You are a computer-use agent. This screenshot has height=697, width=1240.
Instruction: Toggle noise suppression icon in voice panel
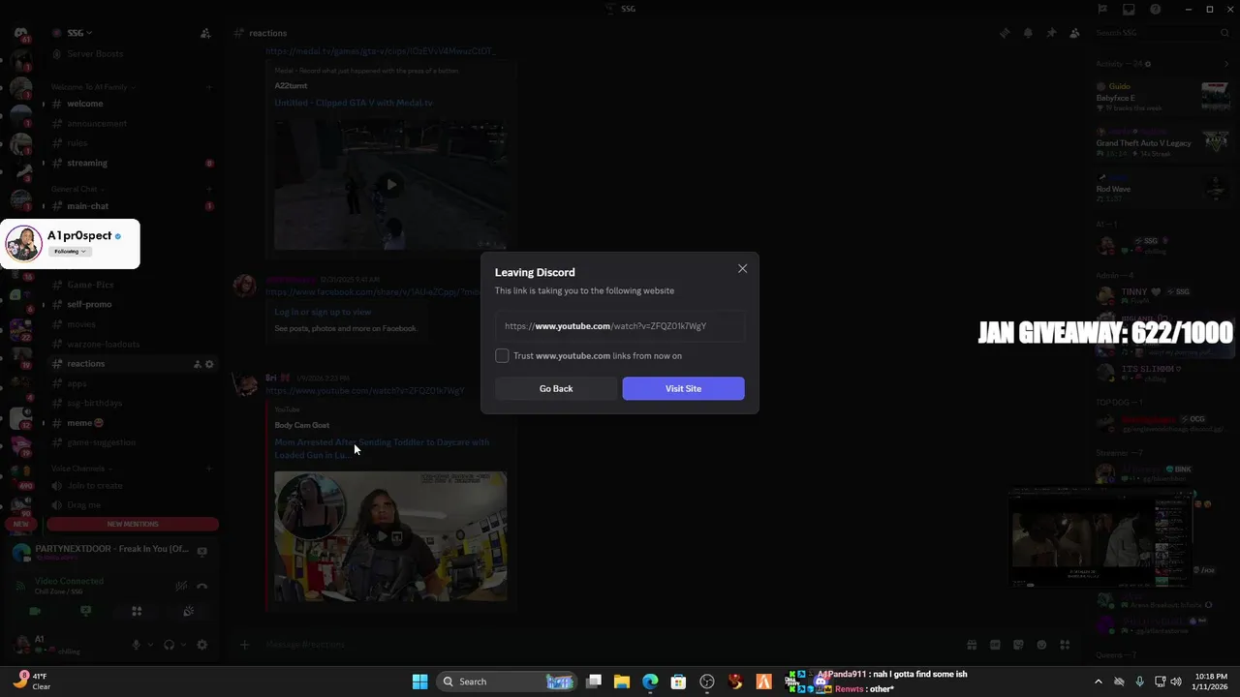(x=181, y=586)
